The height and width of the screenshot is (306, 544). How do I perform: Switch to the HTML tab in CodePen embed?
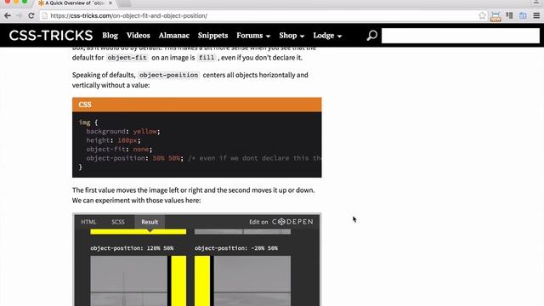pyautogui.click(x=88, y=222)
